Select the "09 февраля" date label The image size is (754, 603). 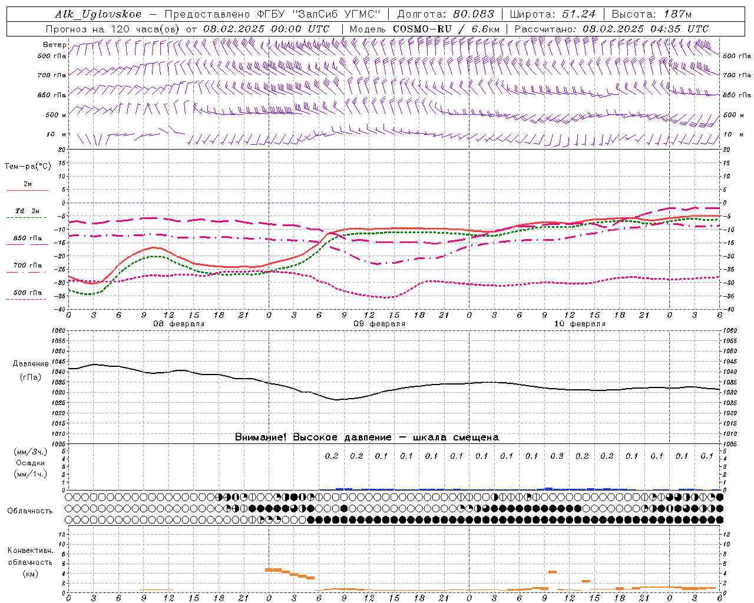click(379, 324)
